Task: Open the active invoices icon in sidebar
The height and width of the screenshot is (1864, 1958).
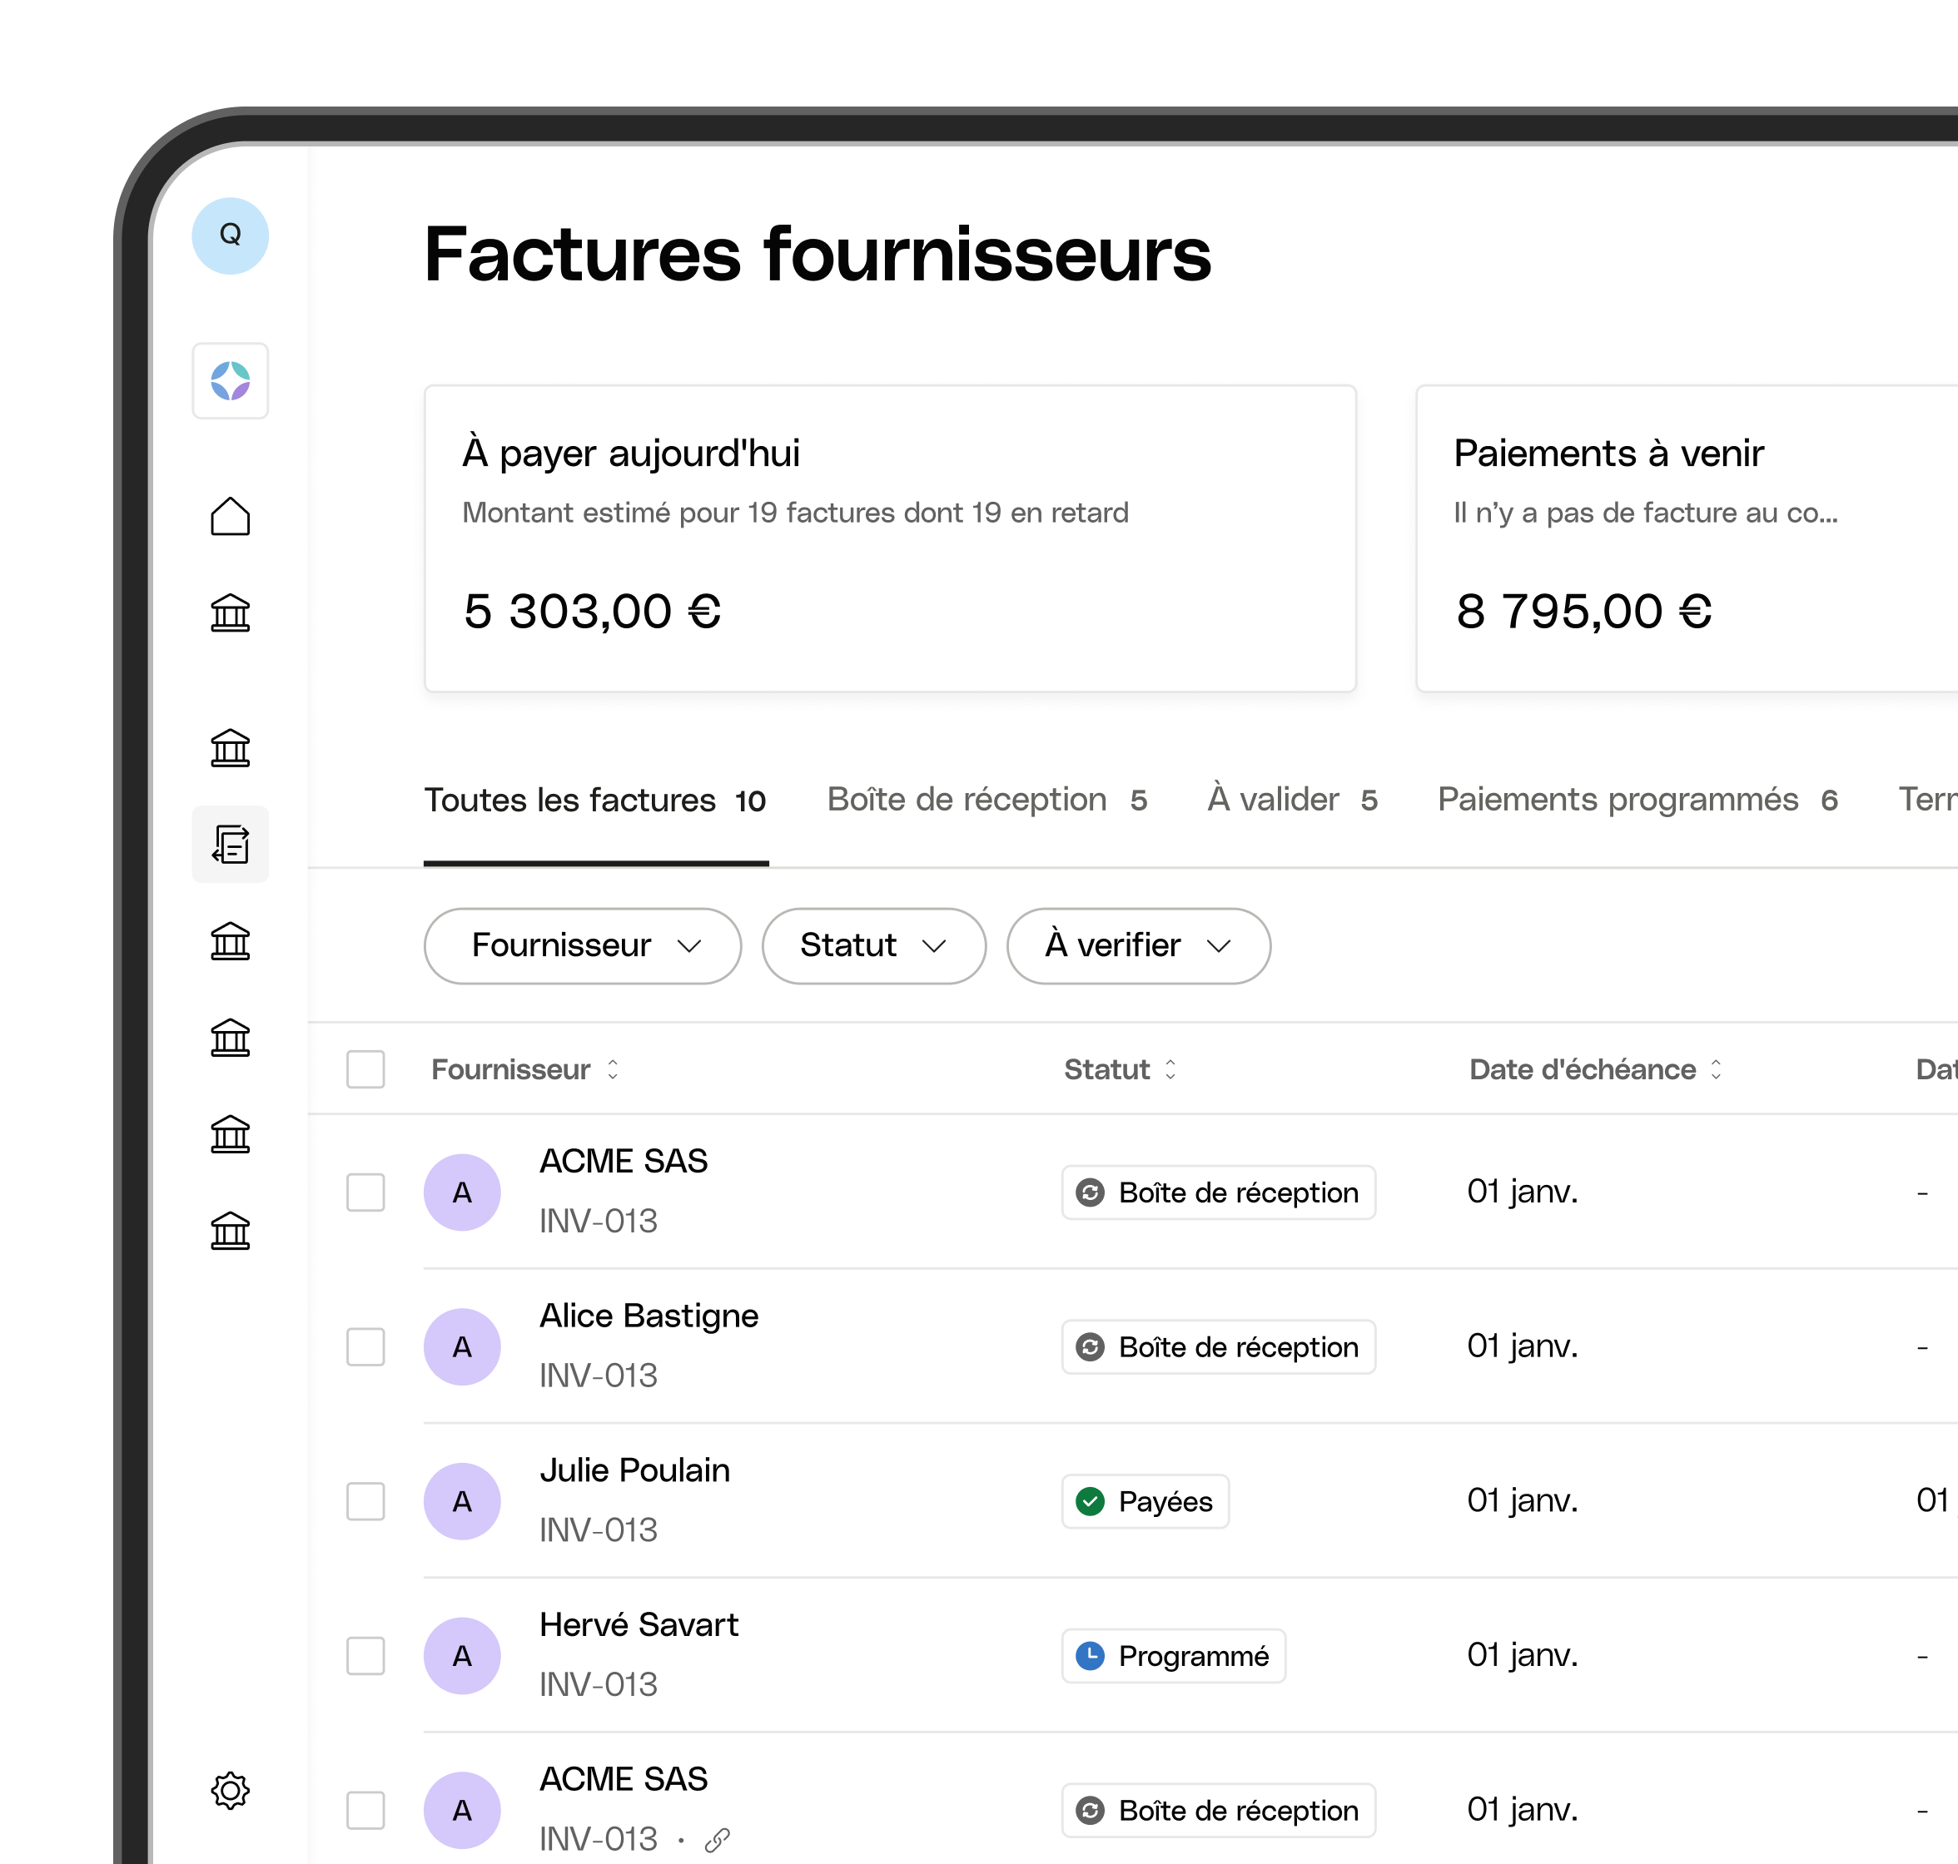Action: click(230, 845)
